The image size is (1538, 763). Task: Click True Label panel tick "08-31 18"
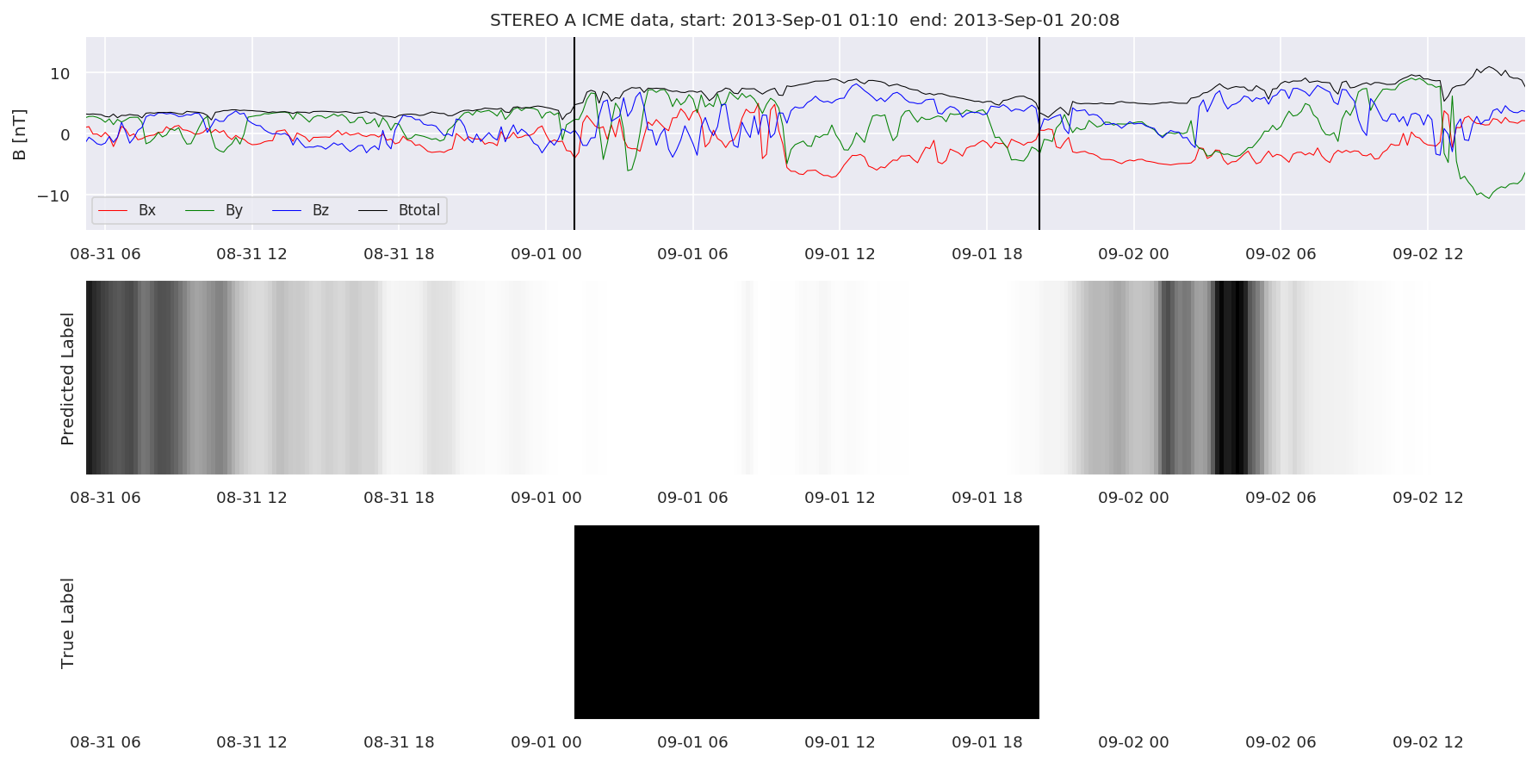[x=399, y=742]
